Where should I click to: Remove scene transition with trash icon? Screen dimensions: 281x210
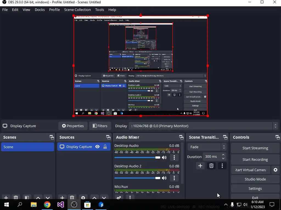[211, 166]
